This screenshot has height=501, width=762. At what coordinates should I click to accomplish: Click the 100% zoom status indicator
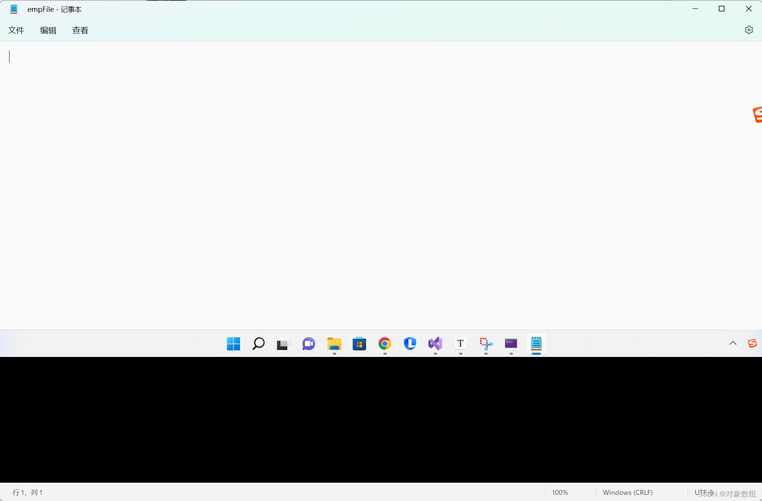click(560, 493)
